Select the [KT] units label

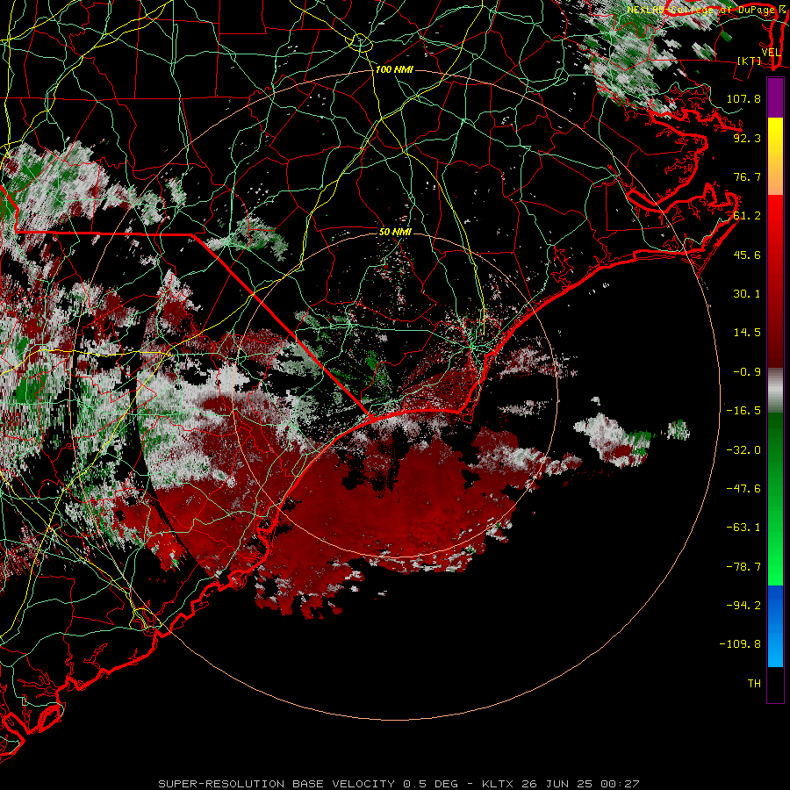click(750, 61)
